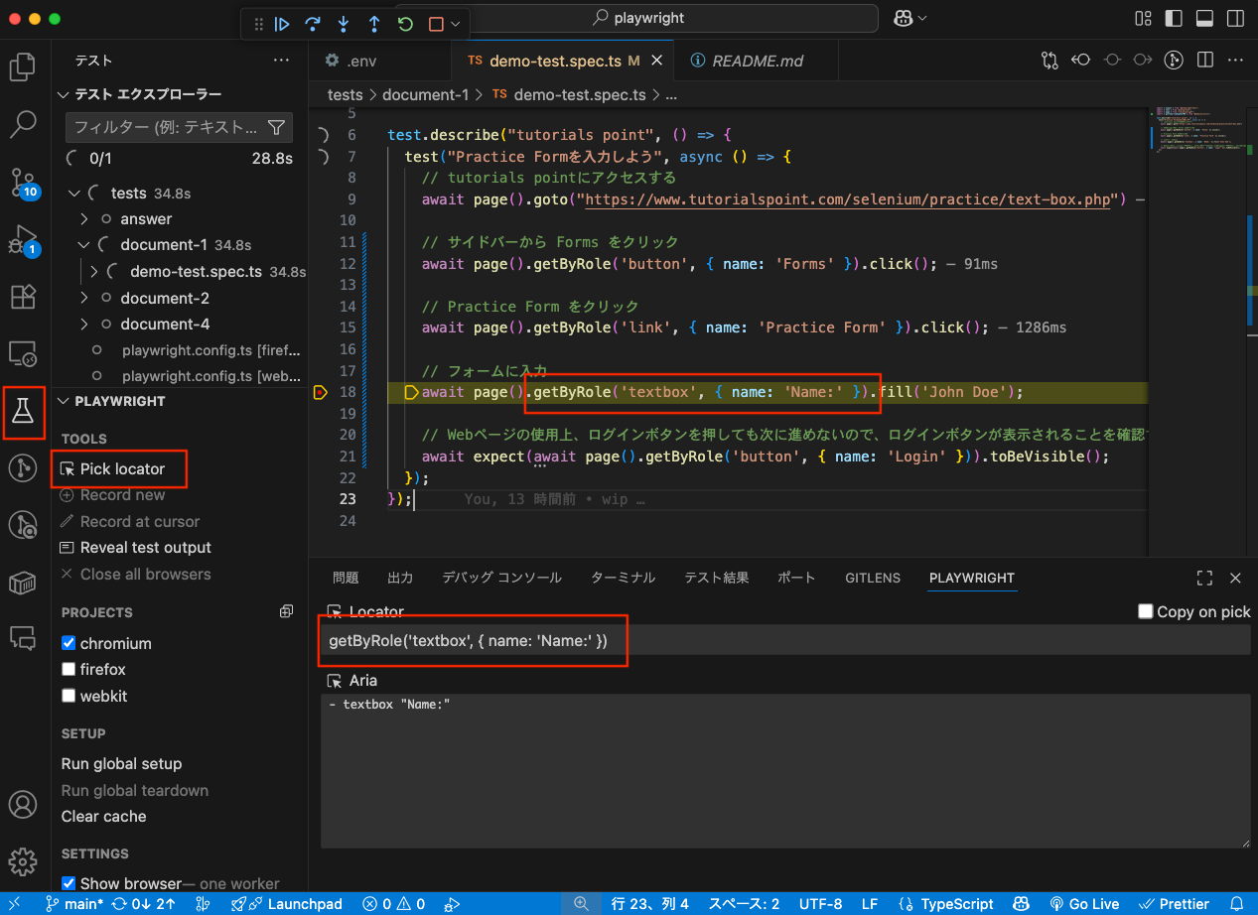Click Reveal test output
The width and height of the screenshot is (1258, 915).
tap(145, 548)
